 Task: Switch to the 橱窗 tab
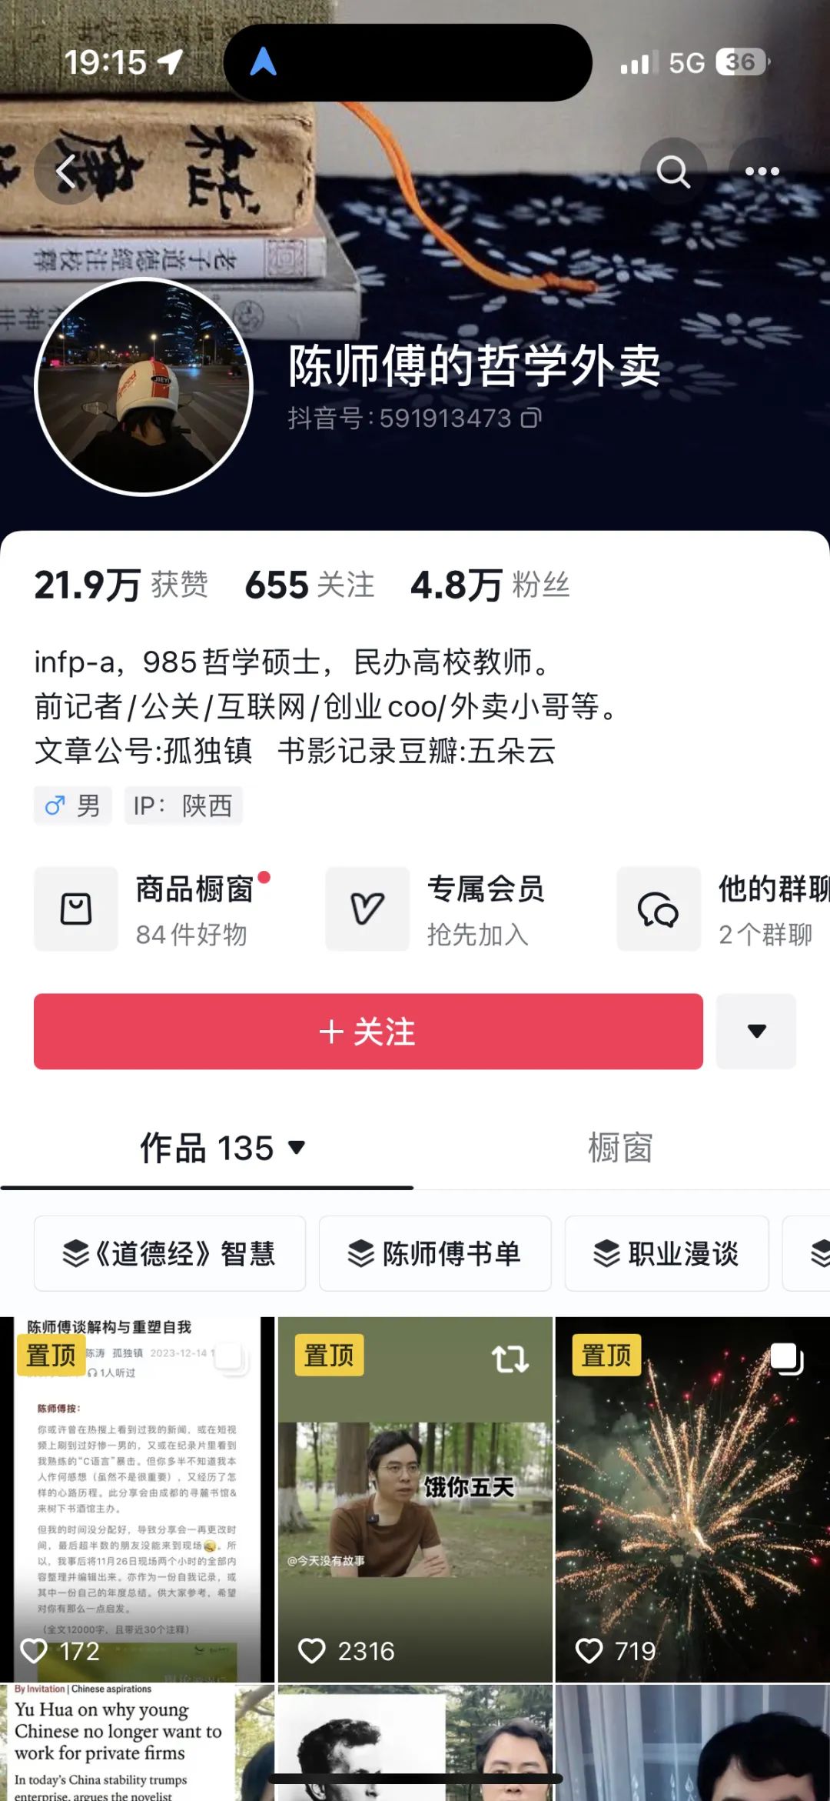[x=620, y=1148]
